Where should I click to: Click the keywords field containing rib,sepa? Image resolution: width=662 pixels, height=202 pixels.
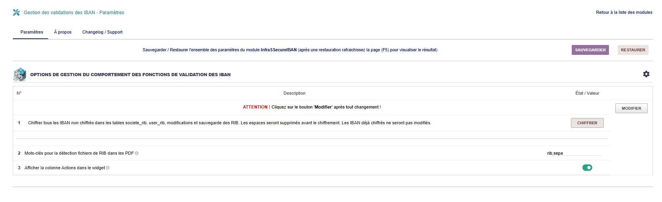tap(573, 153)
